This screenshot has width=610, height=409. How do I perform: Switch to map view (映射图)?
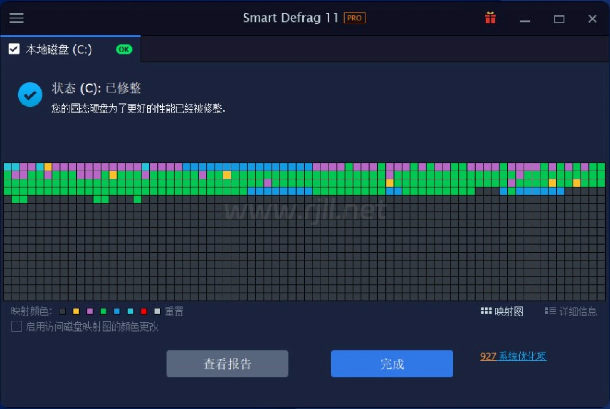click(x=502, y=311)
